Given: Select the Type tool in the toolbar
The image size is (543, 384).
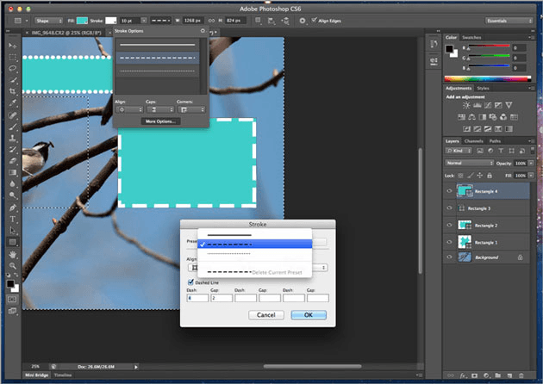Looking at the screenshot, I should pyautogui.click(x=13, y=219).
